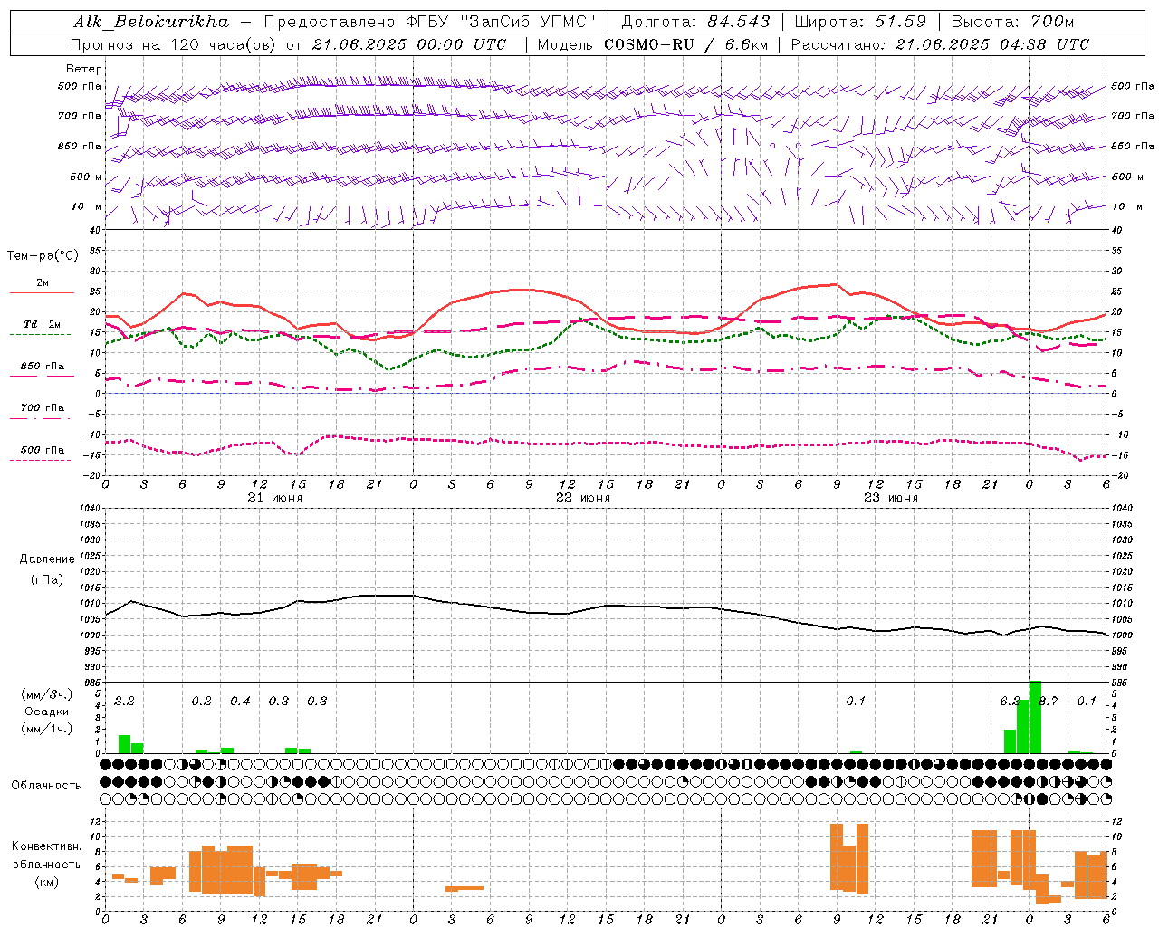Click the 10 м wind level label on the left

point(87,206)
